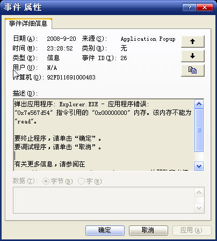This screenshot has height=241, width=217.
Task: Click the help question mark button
Action: pos(189,8)
